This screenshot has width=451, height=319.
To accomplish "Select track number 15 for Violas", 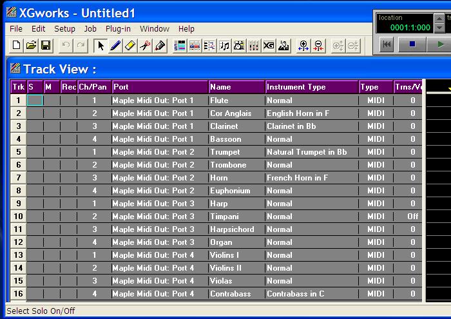I will (x=19, y=281).
